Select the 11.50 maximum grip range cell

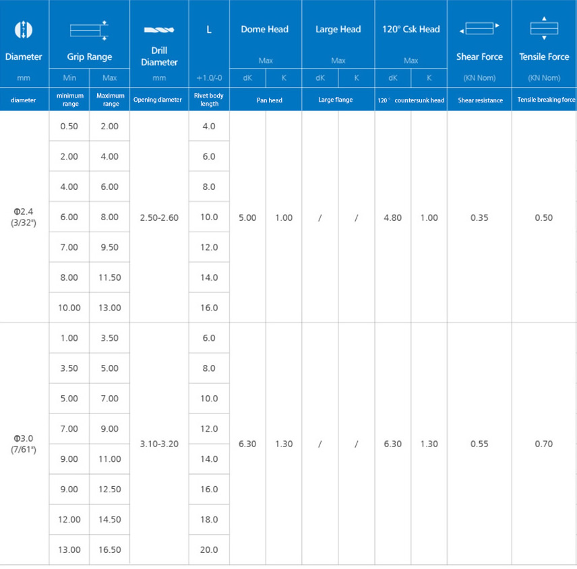tap(110, 277)
